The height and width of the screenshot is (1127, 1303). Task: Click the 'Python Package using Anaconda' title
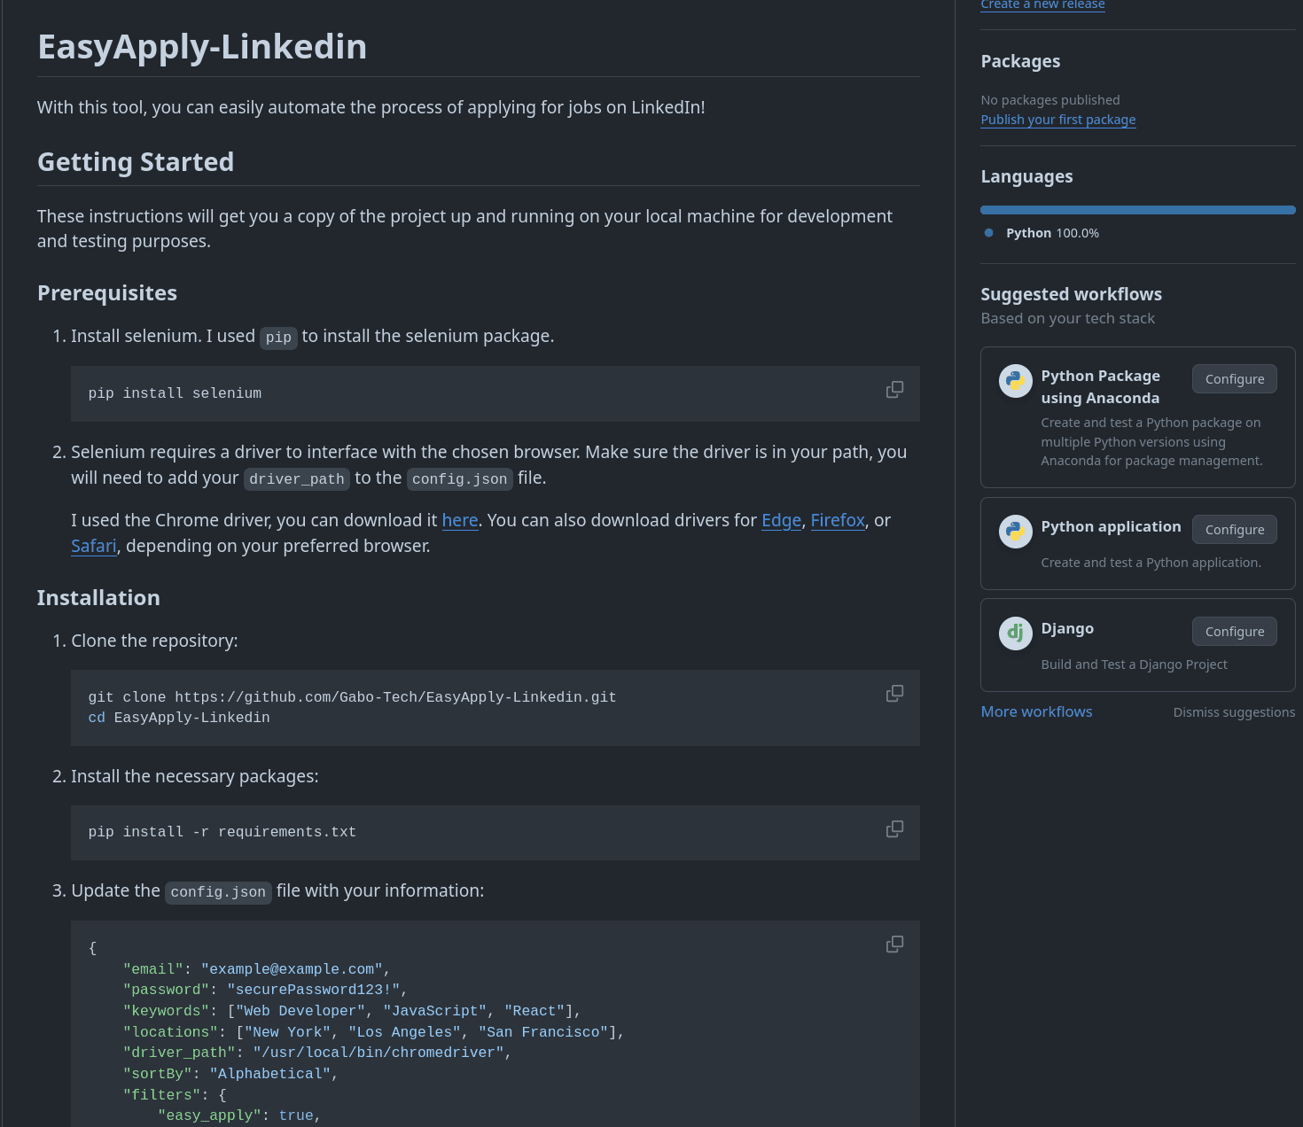pyautogui.click(x=1100, y=387)
